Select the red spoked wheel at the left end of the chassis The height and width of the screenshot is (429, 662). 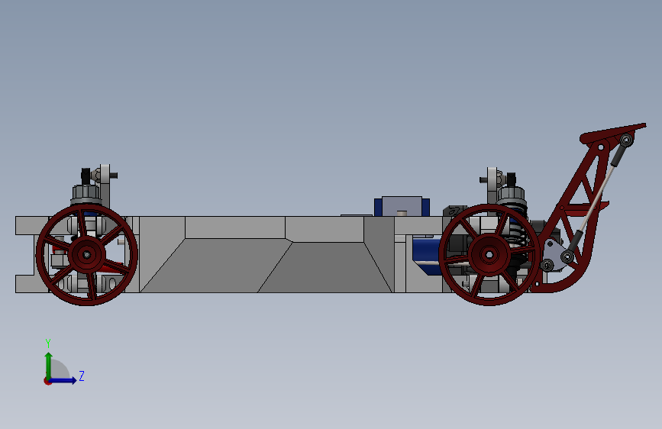(87, 255)
